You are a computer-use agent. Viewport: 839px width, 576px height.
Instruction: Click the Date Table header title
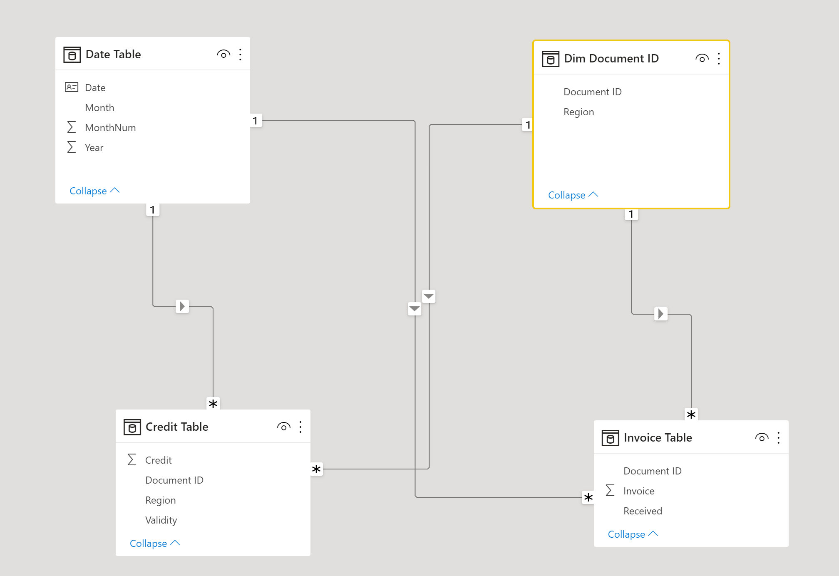113,55
